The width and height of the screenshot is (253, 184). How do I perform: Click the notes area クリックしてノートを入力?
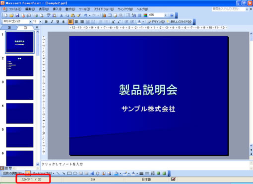coord(62,164)
